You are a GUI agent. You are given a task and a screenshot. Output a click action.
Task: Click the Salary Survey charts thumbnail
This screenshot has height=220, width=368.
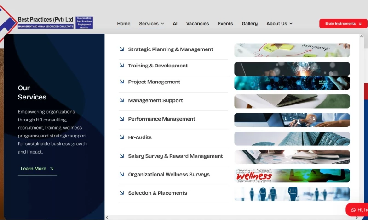tap(292, 157)
